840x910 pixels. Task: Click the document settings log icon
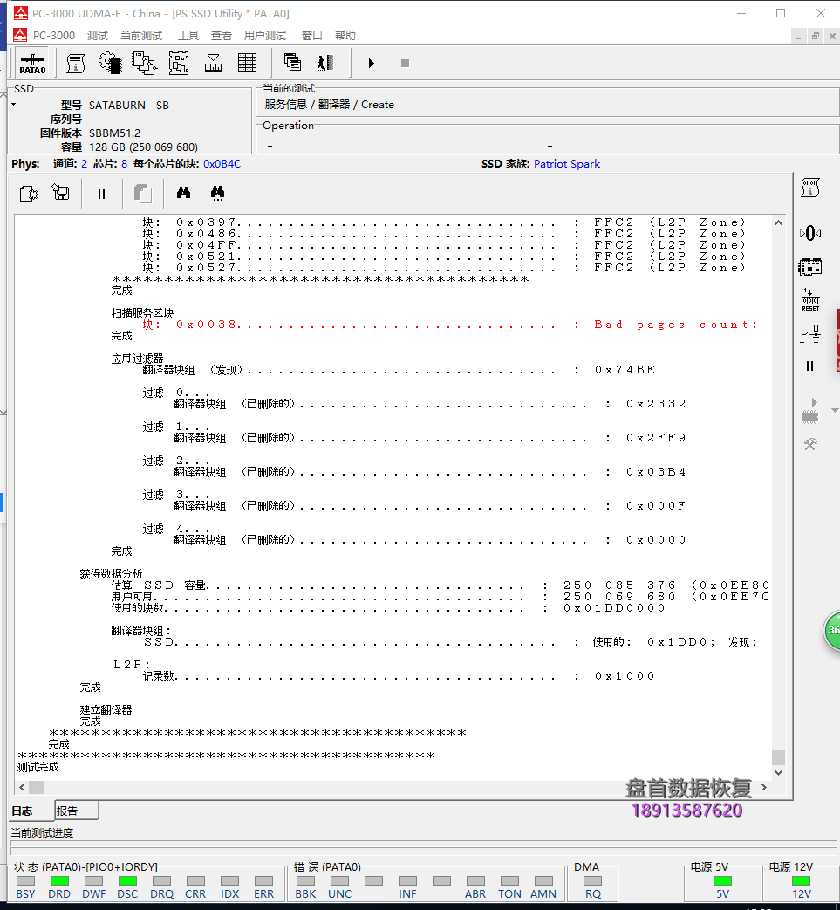coord(29,194)
